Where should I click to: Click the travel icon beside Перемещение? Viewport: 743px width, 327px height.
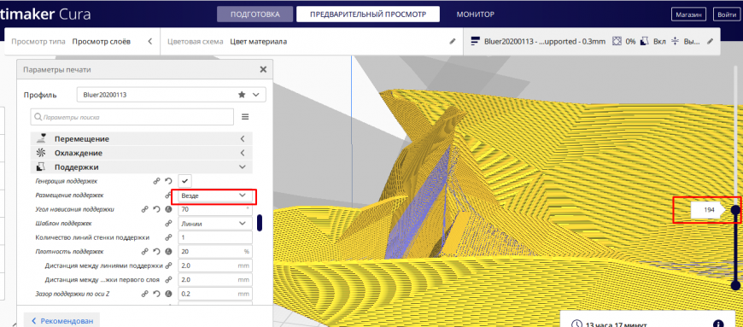tap(42, 138)
